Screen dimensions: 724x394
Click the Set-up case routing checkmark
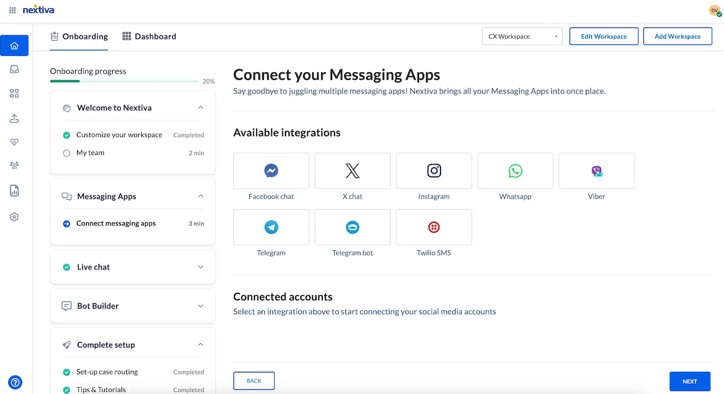pos(66,372)
